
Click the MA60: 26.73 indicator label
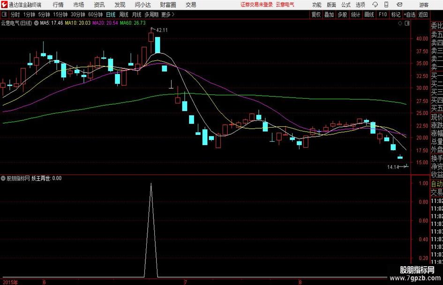(x=133, y=23)
